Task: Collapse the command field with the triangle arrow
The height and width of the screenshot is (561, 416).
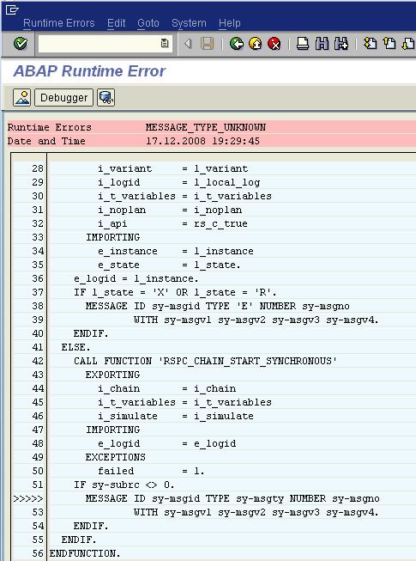Action: click(188, 44)
